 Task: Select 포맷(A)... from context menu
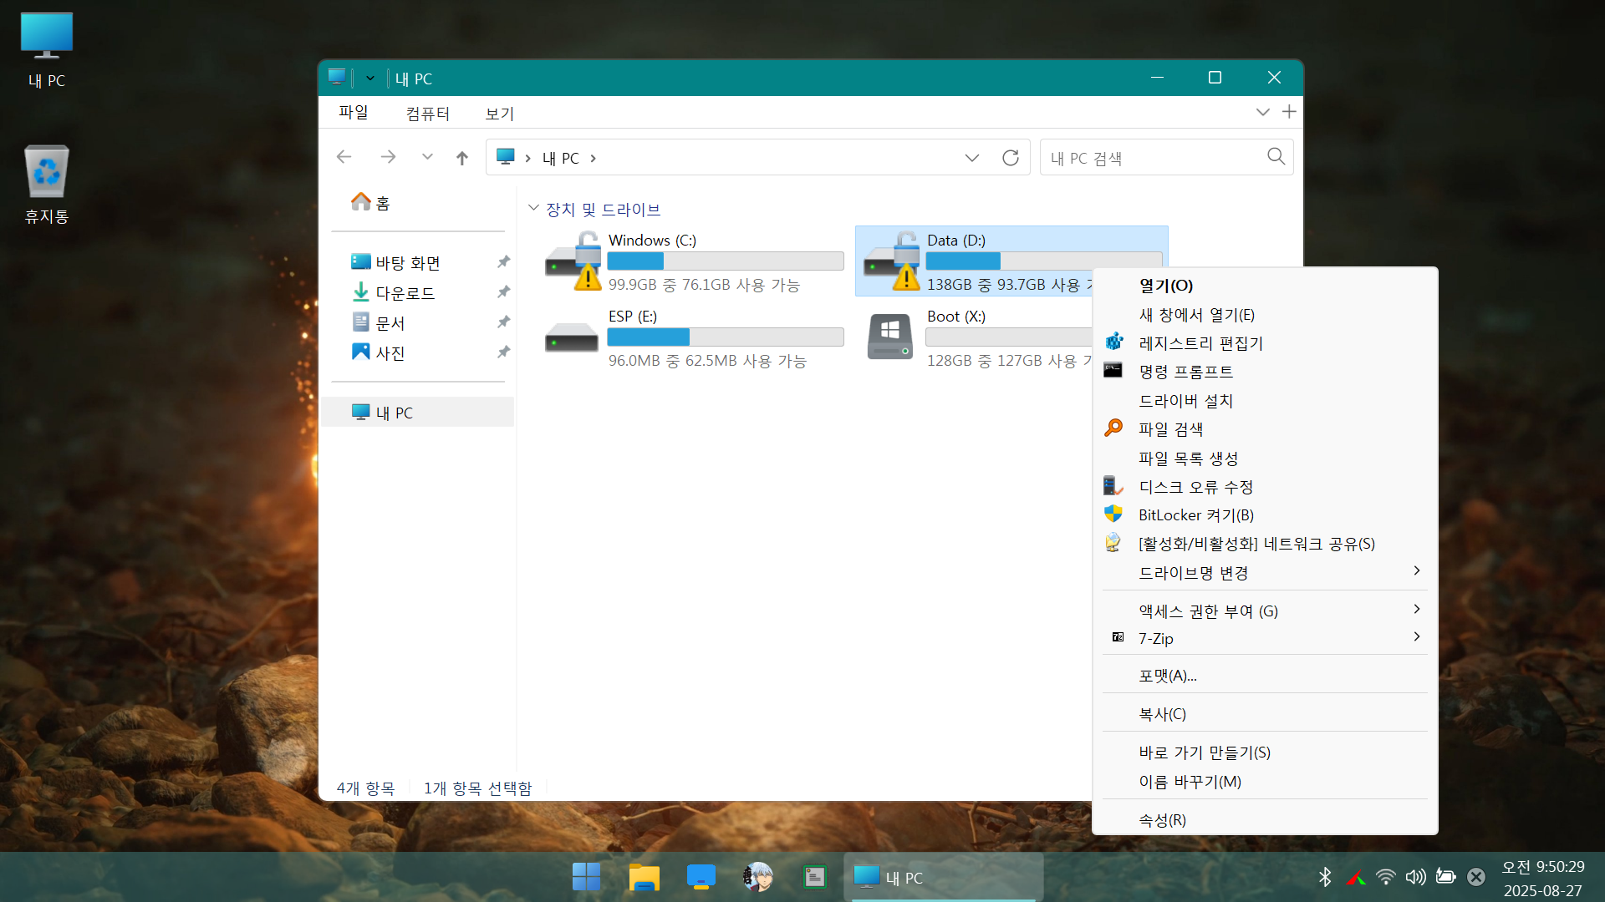tap(1167, 676)
